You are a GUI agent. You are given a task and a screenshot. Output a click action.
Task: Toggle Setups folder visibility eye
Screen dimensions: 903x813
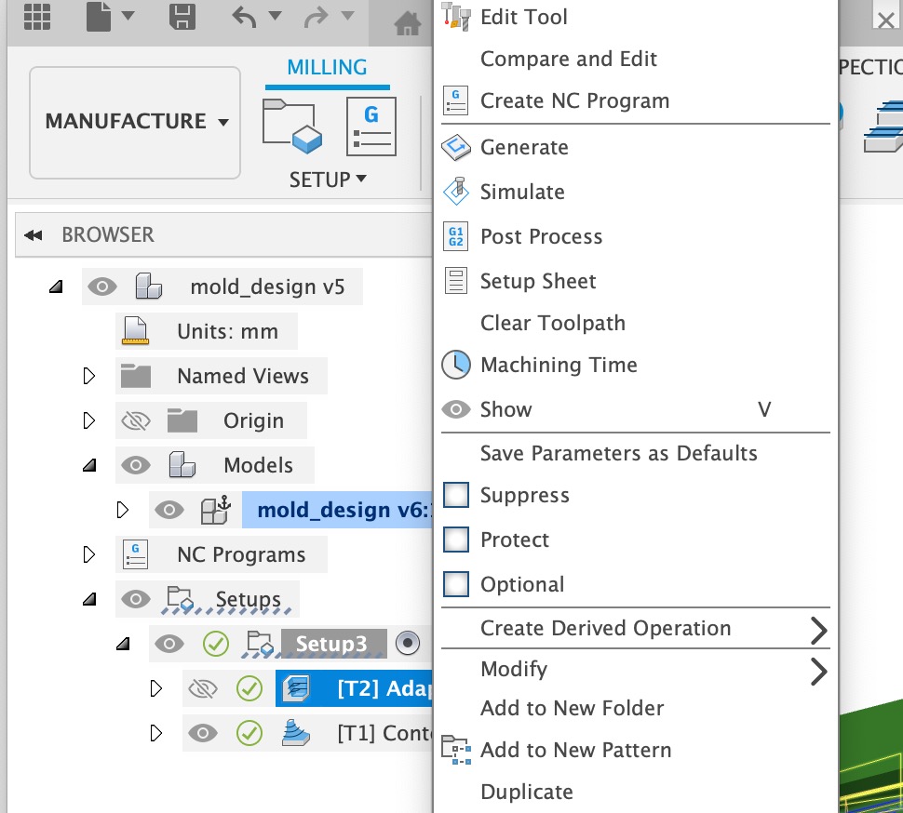pos(136,599)
